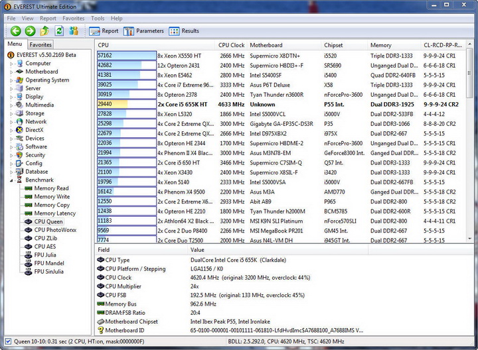478x350 pixels.
Task: Sort by Motherboard column header
Action: (284, 45)
